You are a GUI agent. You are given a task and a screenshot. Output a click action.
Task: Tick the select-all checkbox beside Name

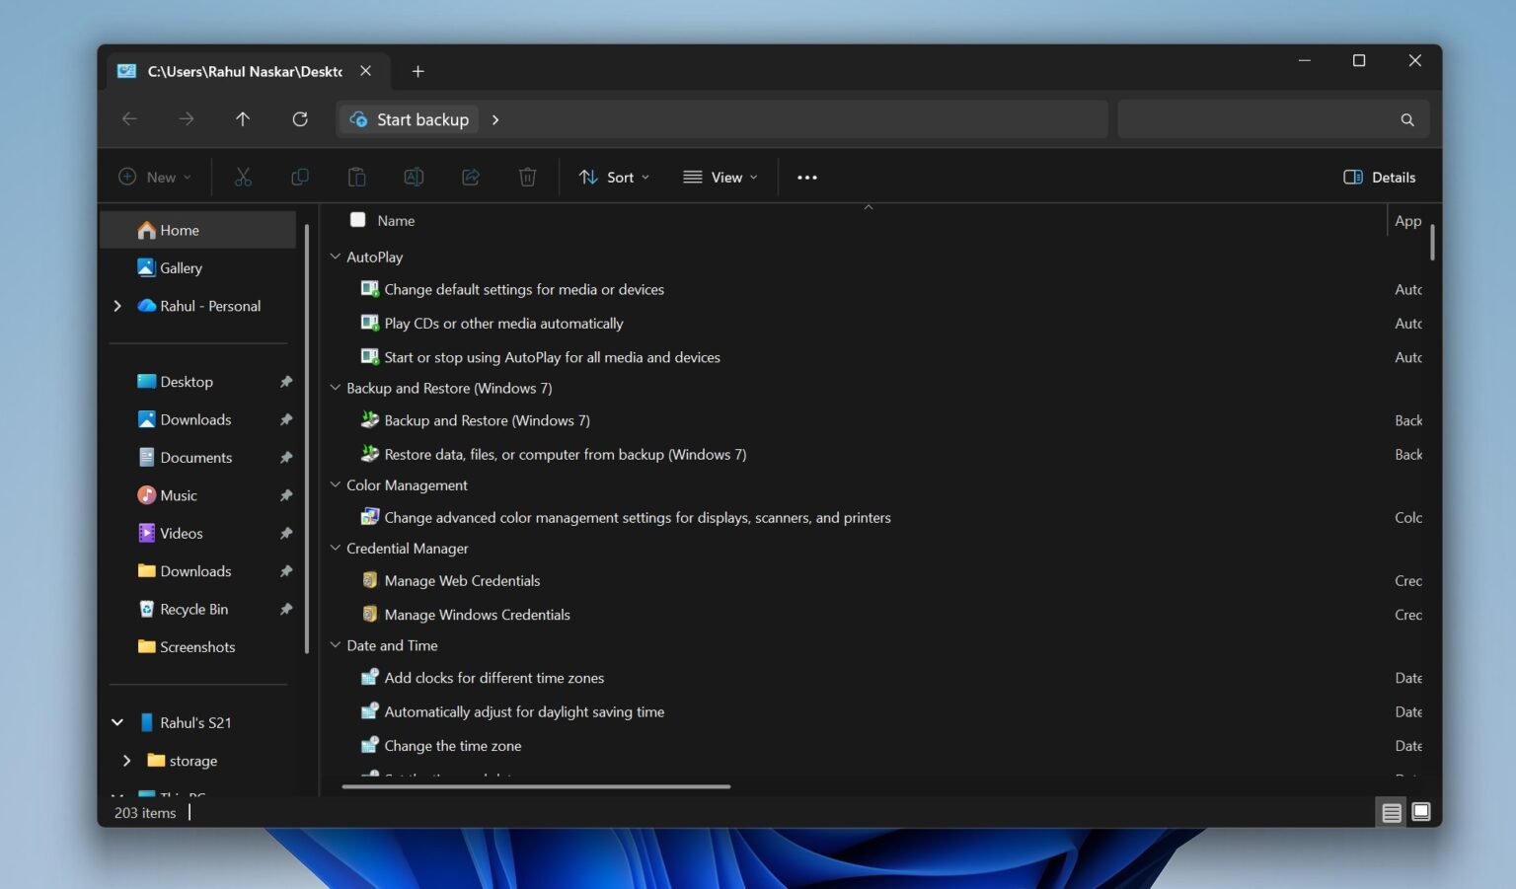click(357, 220)
